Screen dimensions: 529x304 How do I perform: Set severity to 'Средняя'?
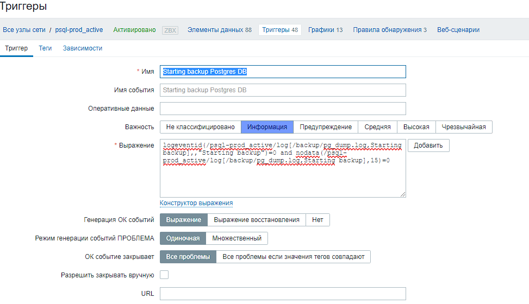(377, 127)
